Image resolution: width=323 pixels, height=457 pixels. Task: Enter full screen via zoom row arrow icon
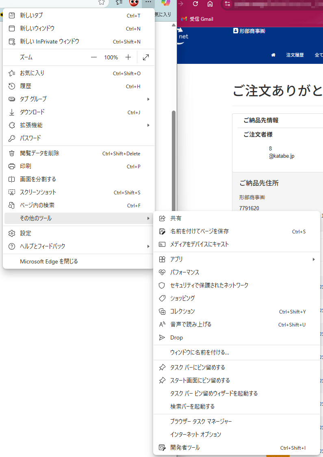[146, 57]
